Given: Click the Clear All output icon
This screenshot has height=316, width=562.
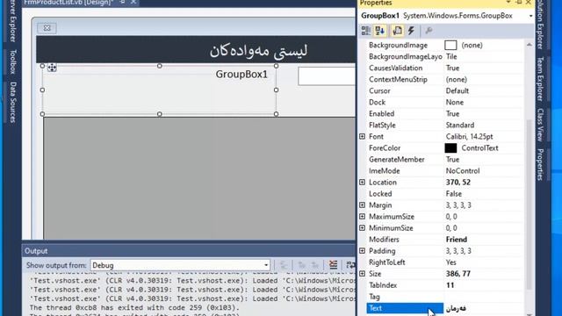Looking at the screenshot, I should (334, 265).
